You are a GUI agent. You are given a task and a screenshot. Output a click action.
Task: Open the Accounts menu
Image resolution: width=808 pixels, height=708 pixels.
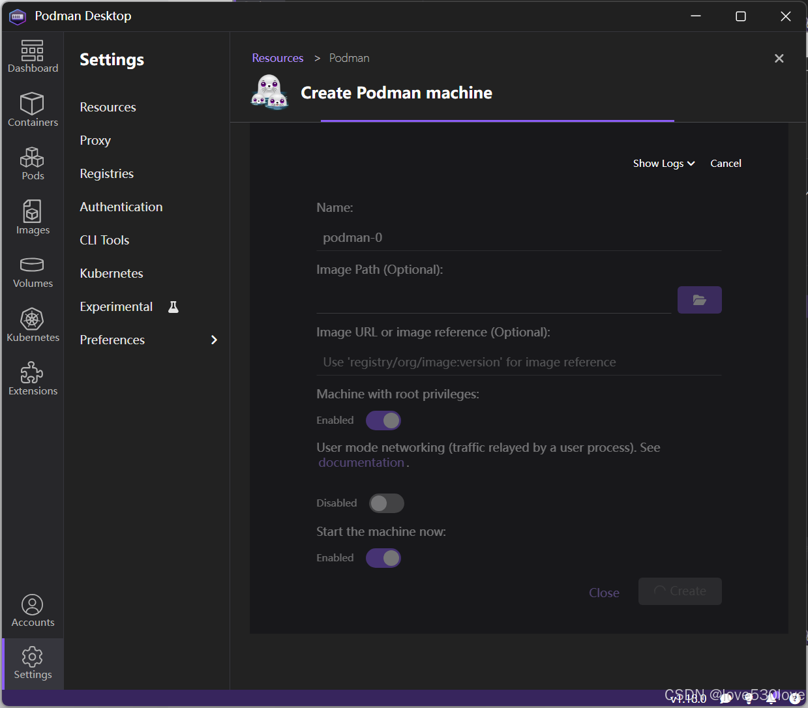pyautogui.click(x=33, y=611)
